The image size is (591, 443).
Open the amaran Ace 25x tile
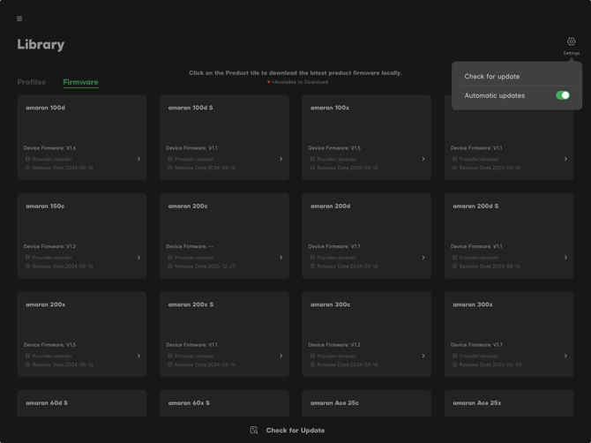(x=509, y=403)
